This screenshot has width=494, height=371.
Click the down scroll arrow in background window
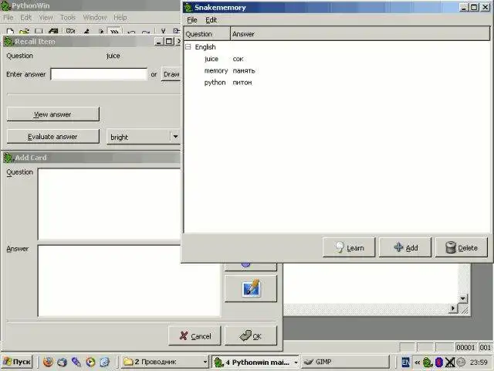pos(462,298)
